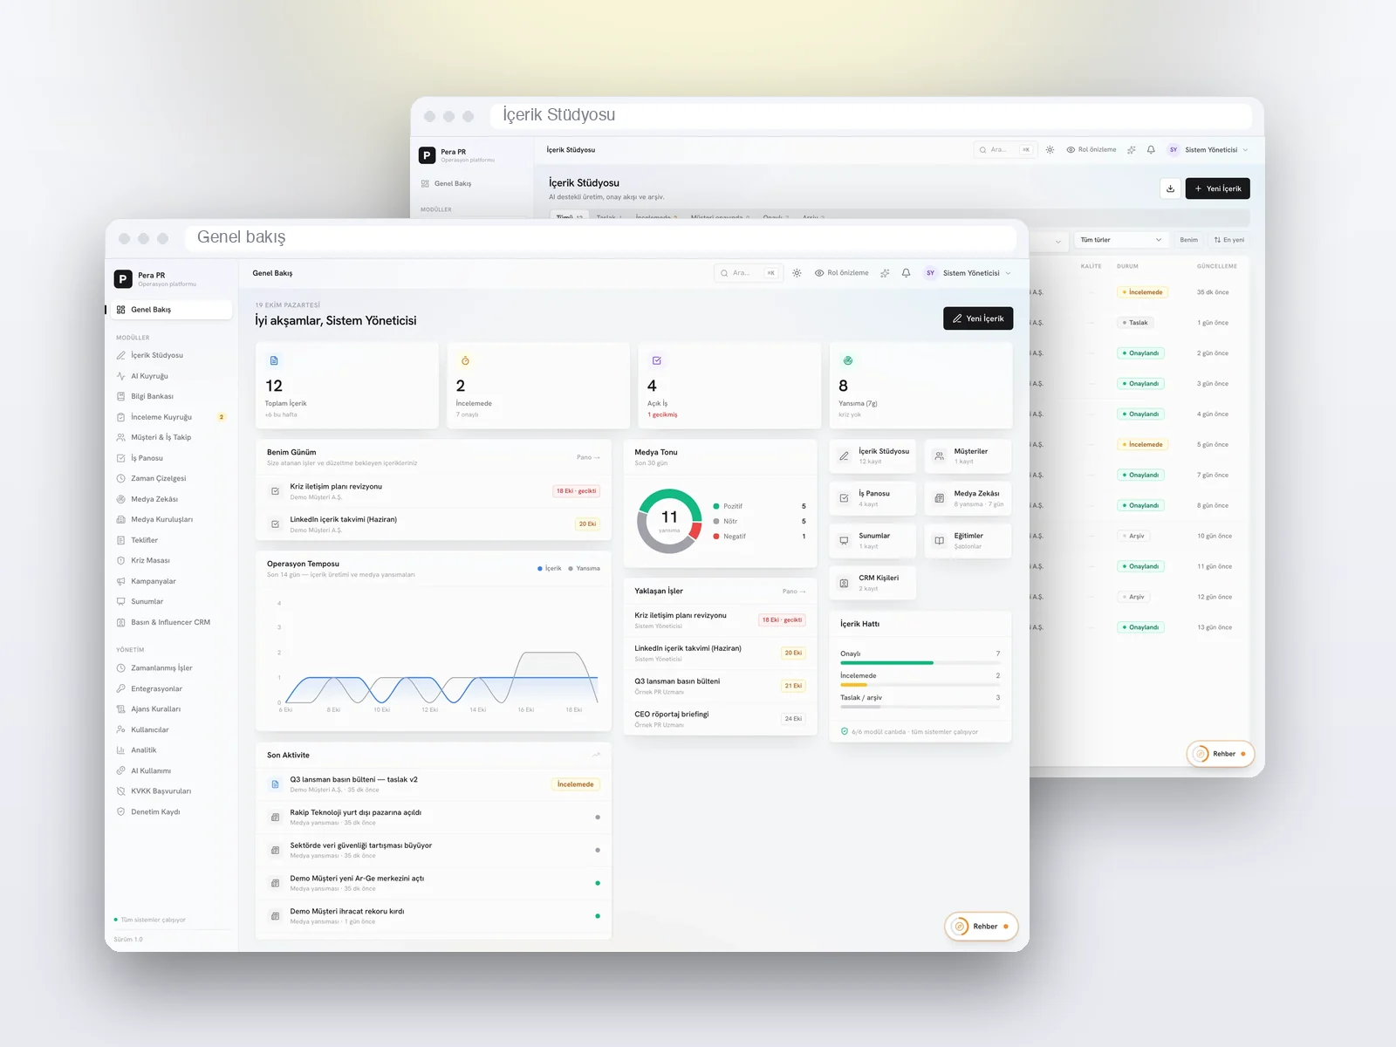Open the En yeni sort dropdown

[x=1228, y=240]
